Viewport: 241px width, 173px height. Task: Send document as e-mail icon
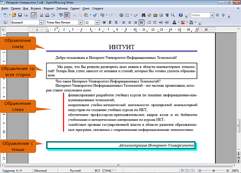(x=26, y=15)
